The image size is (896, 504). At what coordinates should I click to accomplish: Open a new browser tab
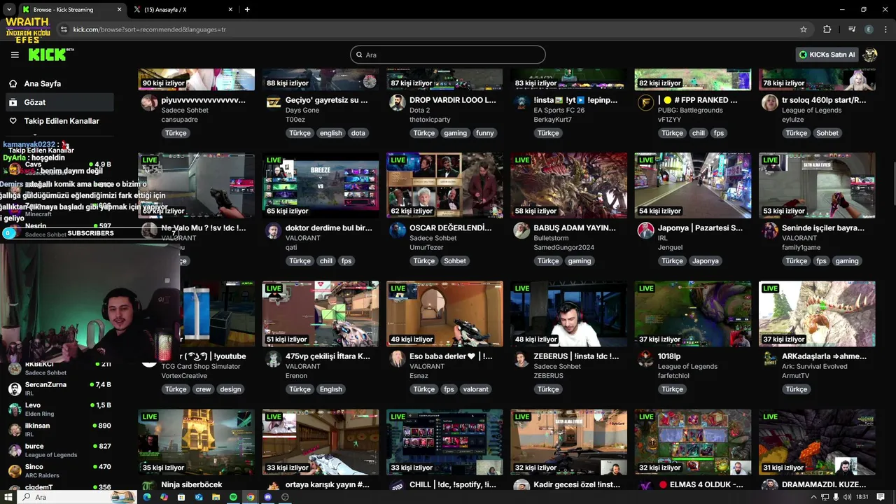tap(247, 9)
